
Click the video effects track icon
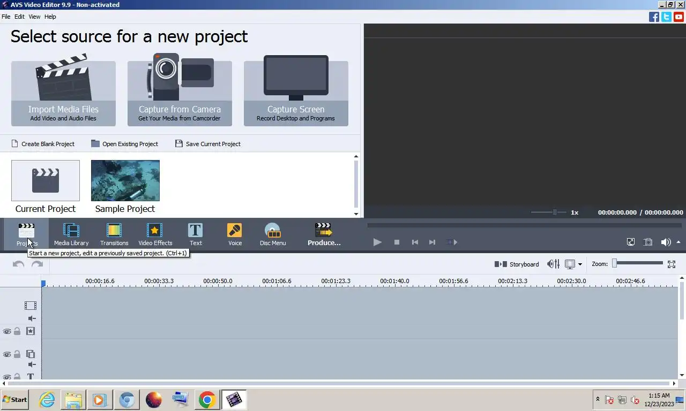(x=31, y=331)
